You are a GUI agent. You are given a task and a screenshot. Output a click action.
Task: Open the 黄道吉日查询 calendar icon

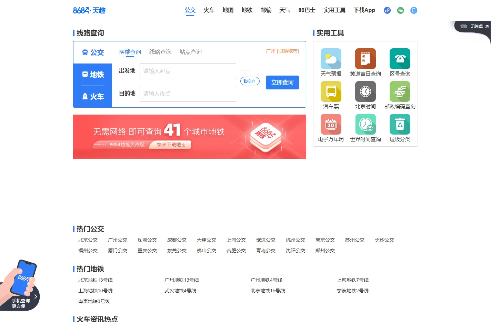[x=365, y=59]
